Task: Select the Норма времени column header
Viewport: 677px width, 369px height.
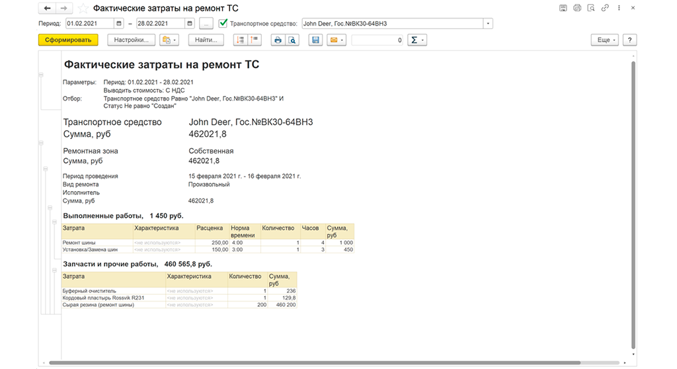Action: pyautogui.click(x=245, y=231)
